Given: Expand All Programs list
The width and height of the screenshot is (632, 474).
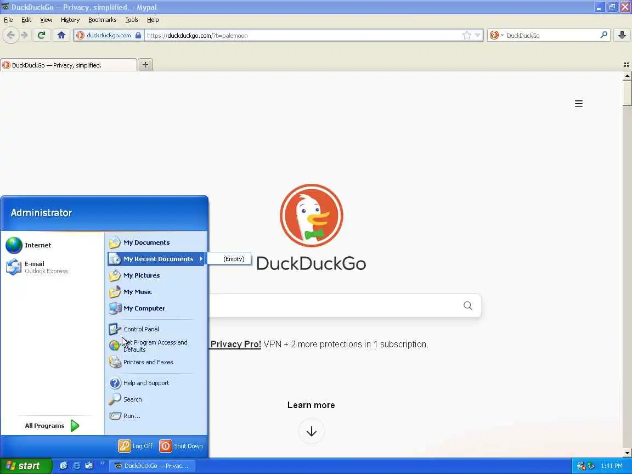Looking at the screenshot, I should [x=52, y=426].
